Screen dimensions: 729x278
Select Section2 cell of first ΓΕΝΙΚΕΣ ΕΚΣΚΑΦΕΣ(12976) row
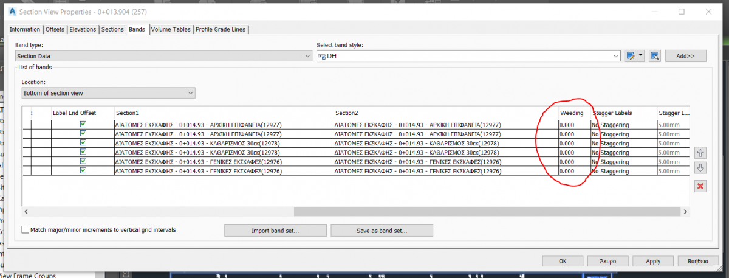click(446, 162)
